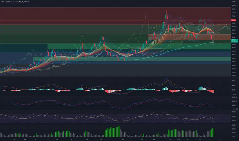Image resolution: width=239 pixels, height=141 pixels.
Task: Click the -2.00 MACD scale label
Action: click(x=234, y=95)
